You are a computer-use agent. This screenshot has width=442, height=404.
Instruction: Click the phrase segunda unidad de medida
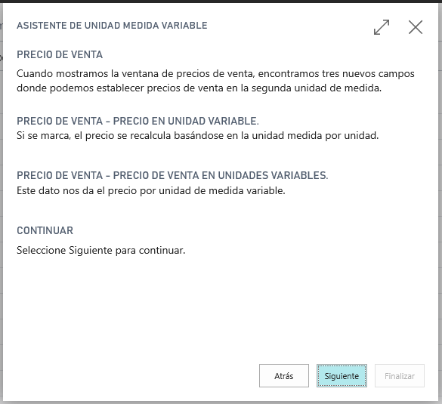click(317, 88)
